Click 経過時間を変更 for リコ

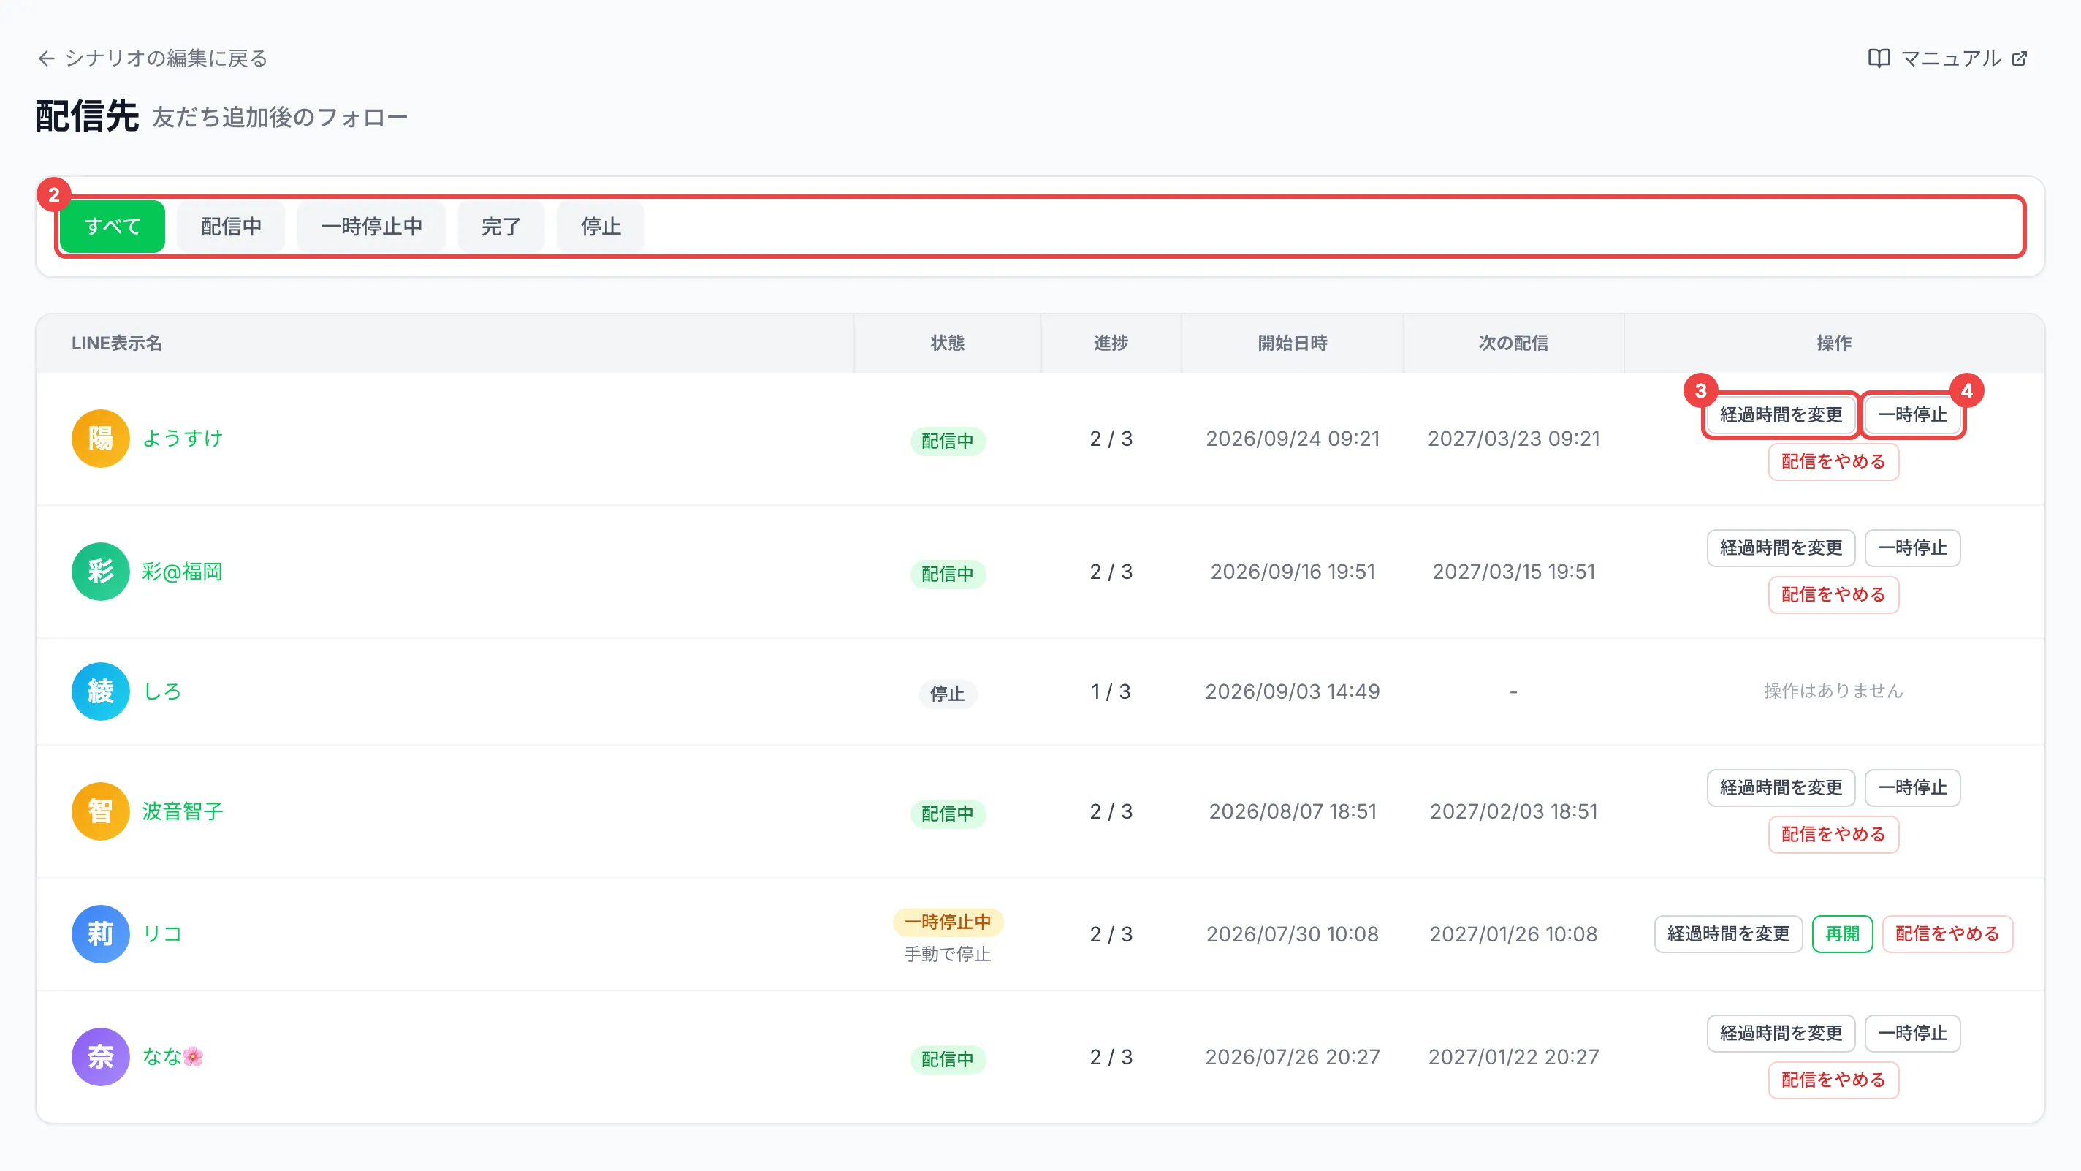(x=1728, y=933)
